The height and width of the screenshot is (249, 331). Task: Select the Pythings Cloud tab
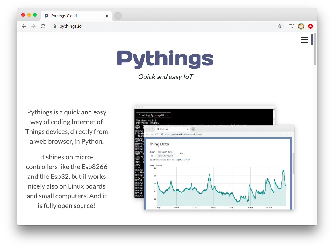(x=76, y=16)
